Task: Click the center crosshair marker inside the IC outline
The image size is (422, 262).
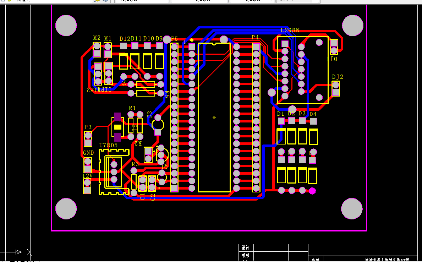Action: point(214,118)
